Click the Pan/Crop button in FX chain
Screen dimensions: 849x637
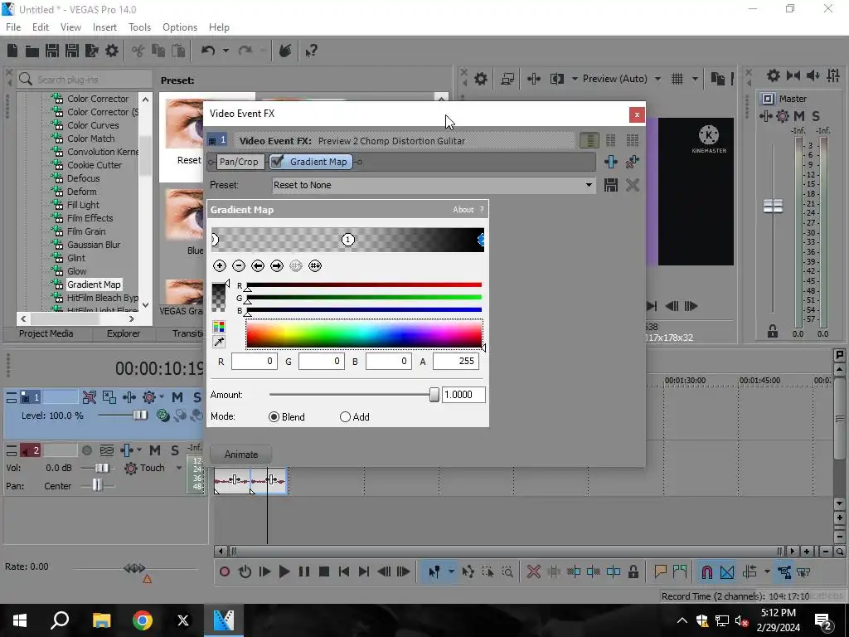click(238, 162)
